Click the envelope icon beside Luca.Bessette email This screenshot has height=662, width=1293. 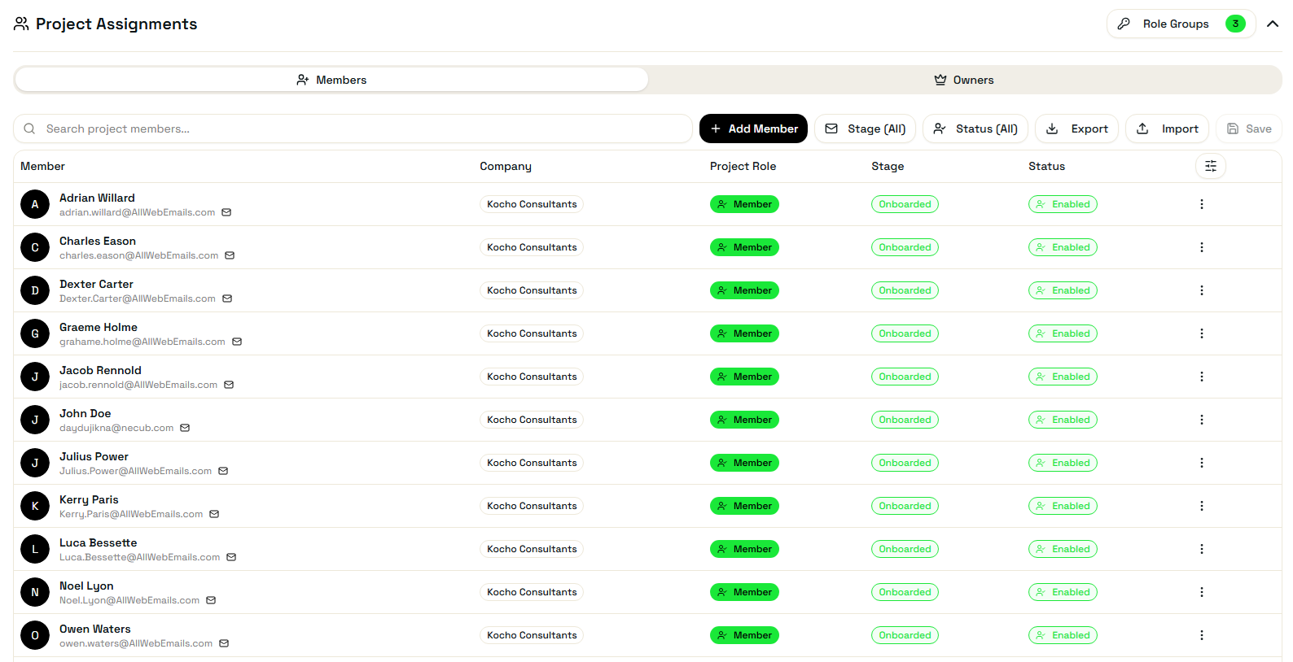click(x=231, y=557)
